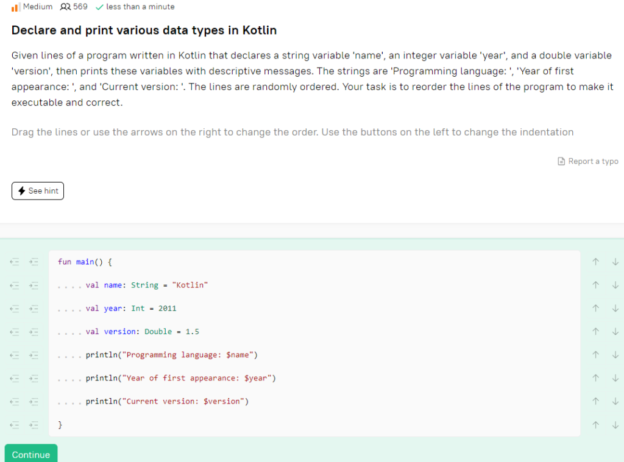Move the 'val name' line up
Screen dimensions: 624x462
click(x=595, y=285)
